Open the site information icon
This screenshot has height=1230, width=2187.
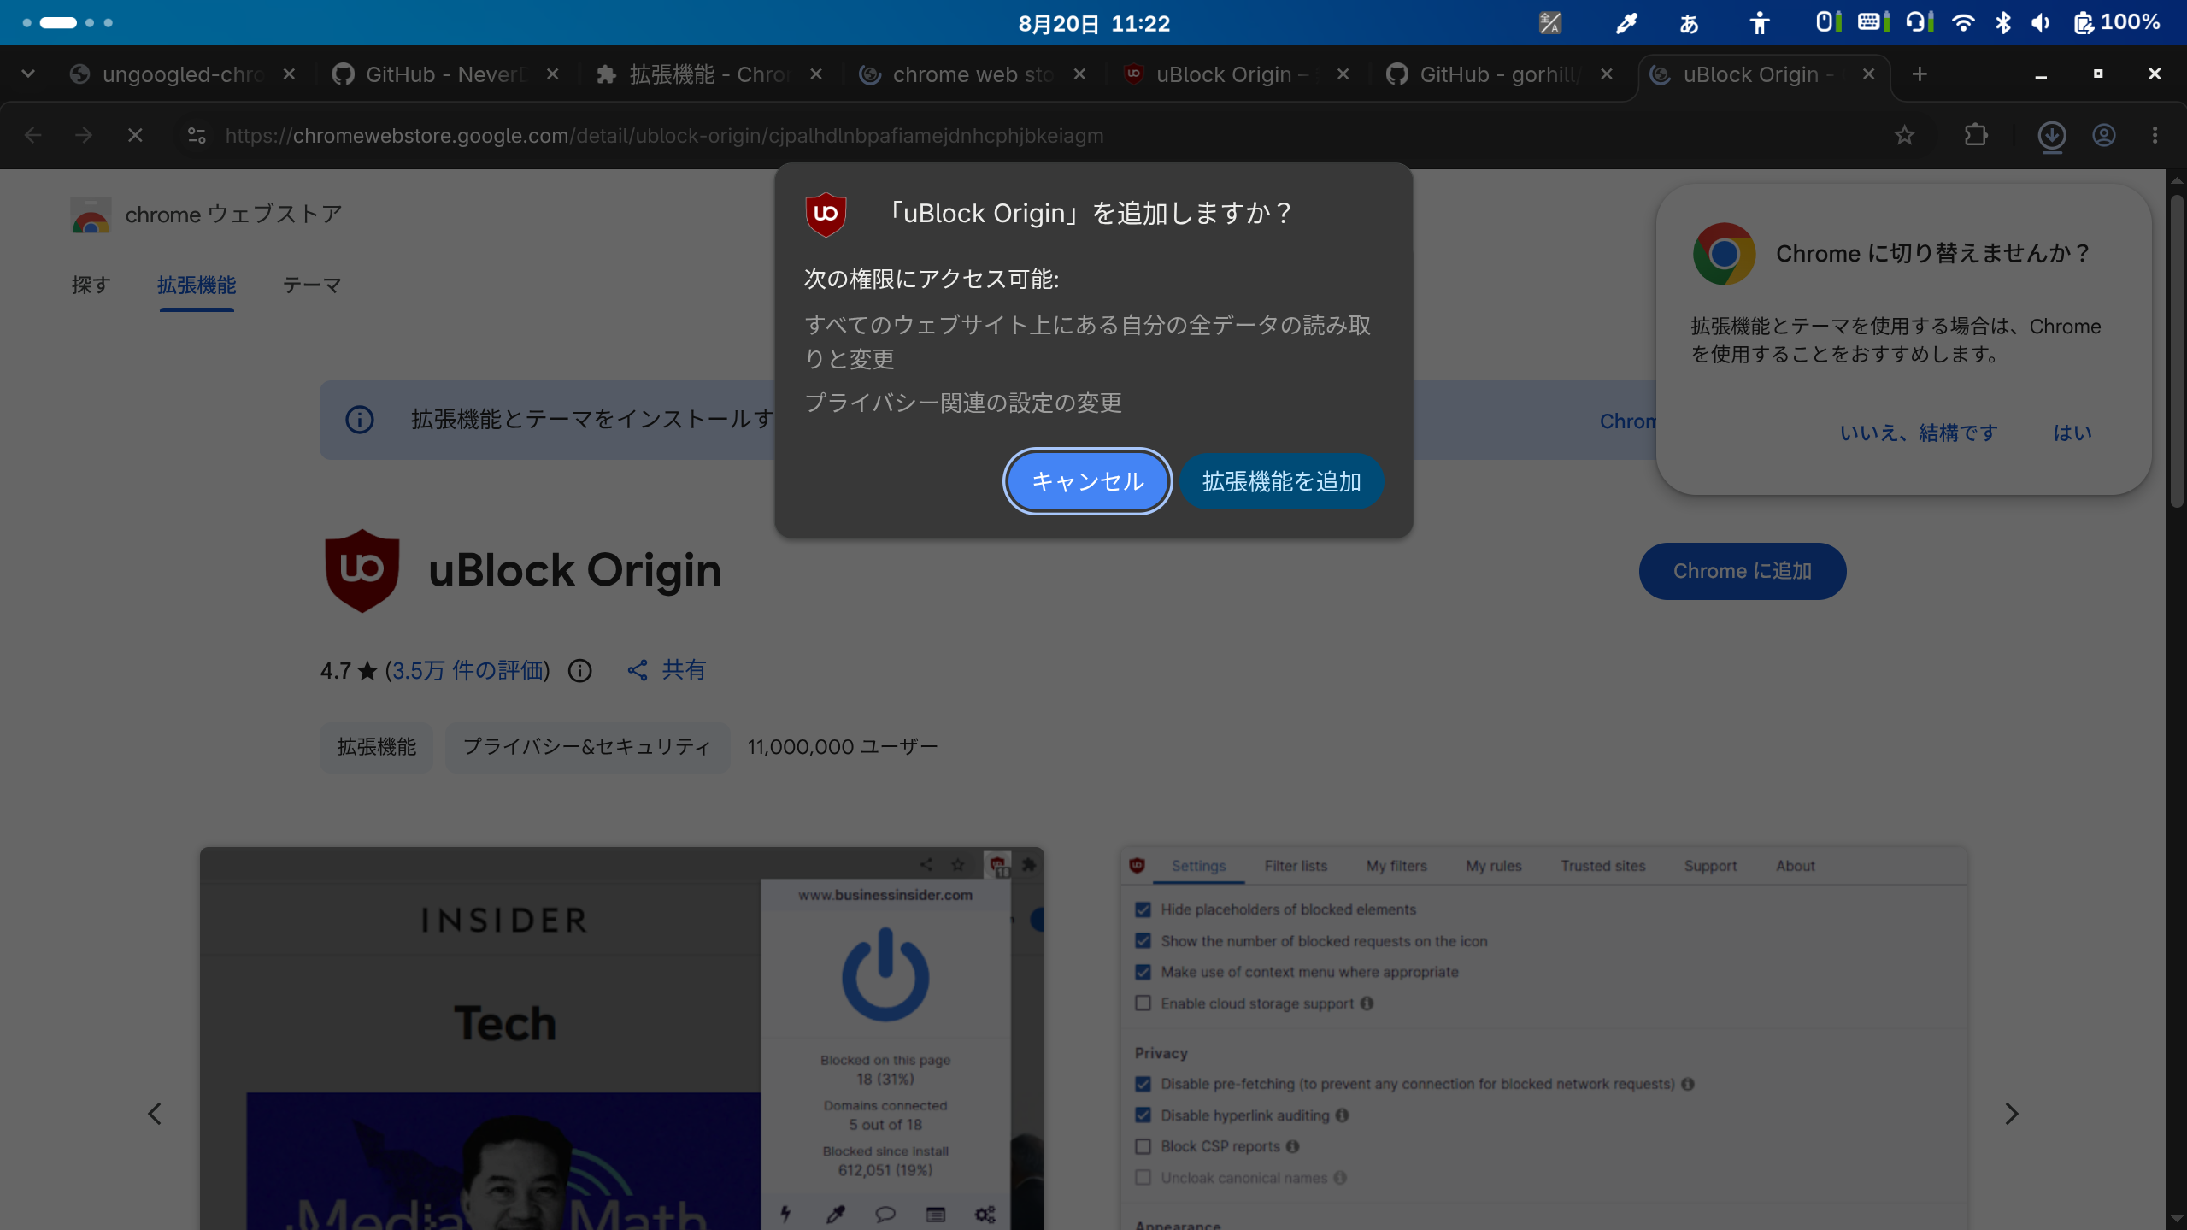click(x=197, y=135)
